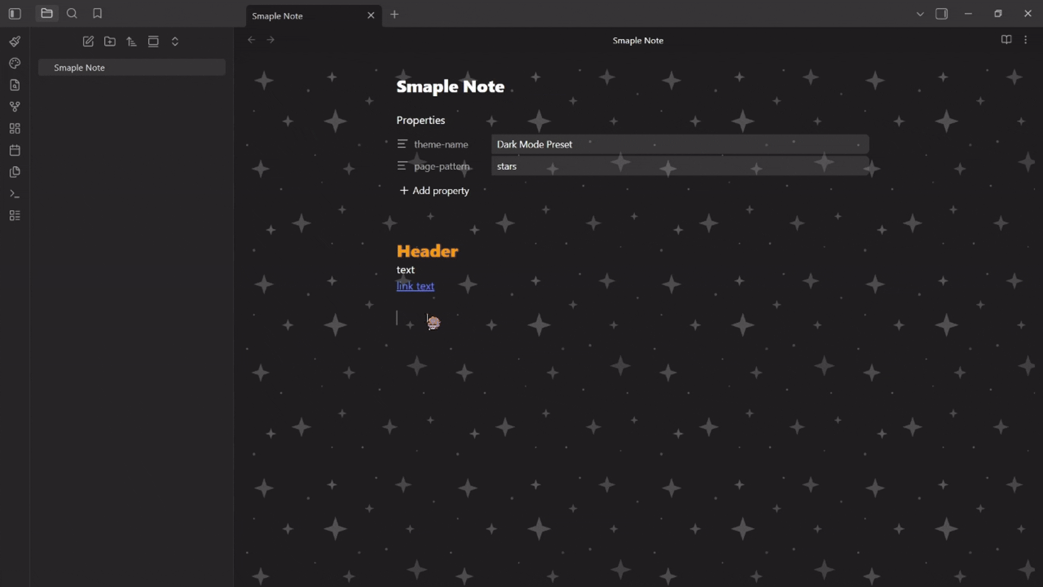Navigate back with the left arrow
This screenshot has width=1043, height=587.
[251, 40]
